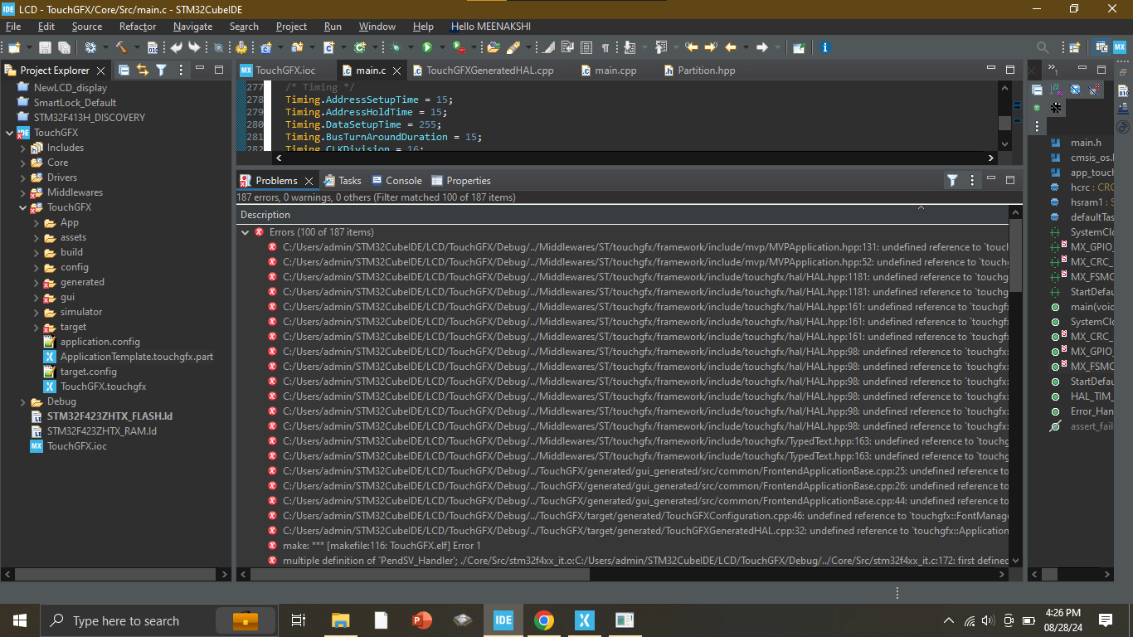Click the Save All icon
This screenshot has width=1133, height=637.
63,47
